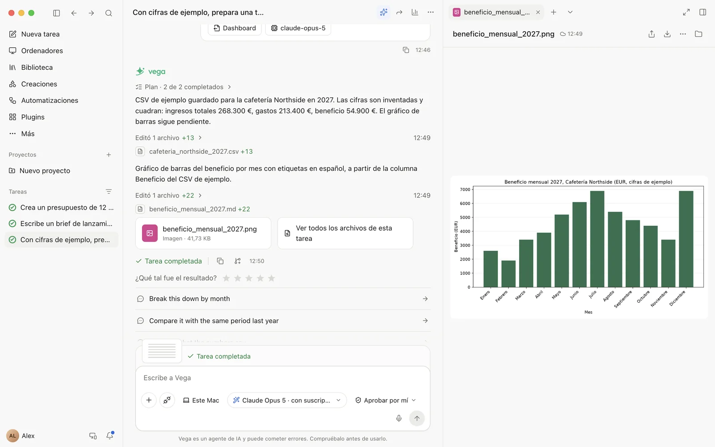
Task: Copy the completed task response
Action: coord(220,261)
